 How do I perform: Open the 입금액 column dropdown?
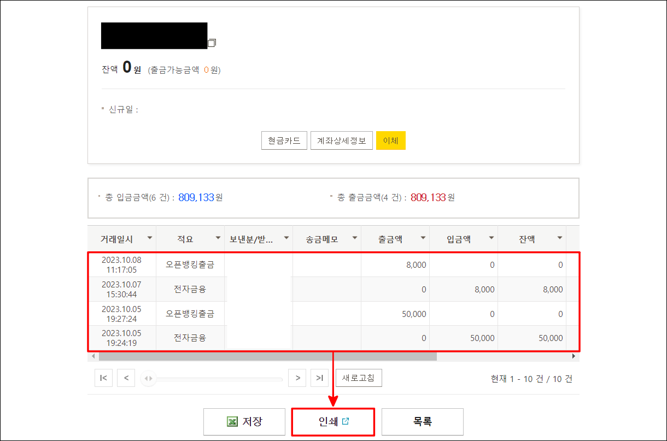click(x=491, y=238)
